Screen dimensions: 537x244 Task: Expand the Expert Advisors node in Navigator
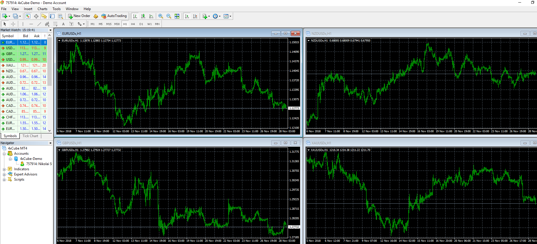(x=4, y=175)
